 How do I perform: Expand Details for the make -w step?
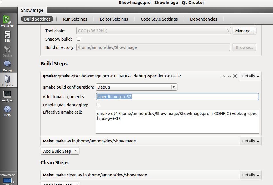click(250, 141)
